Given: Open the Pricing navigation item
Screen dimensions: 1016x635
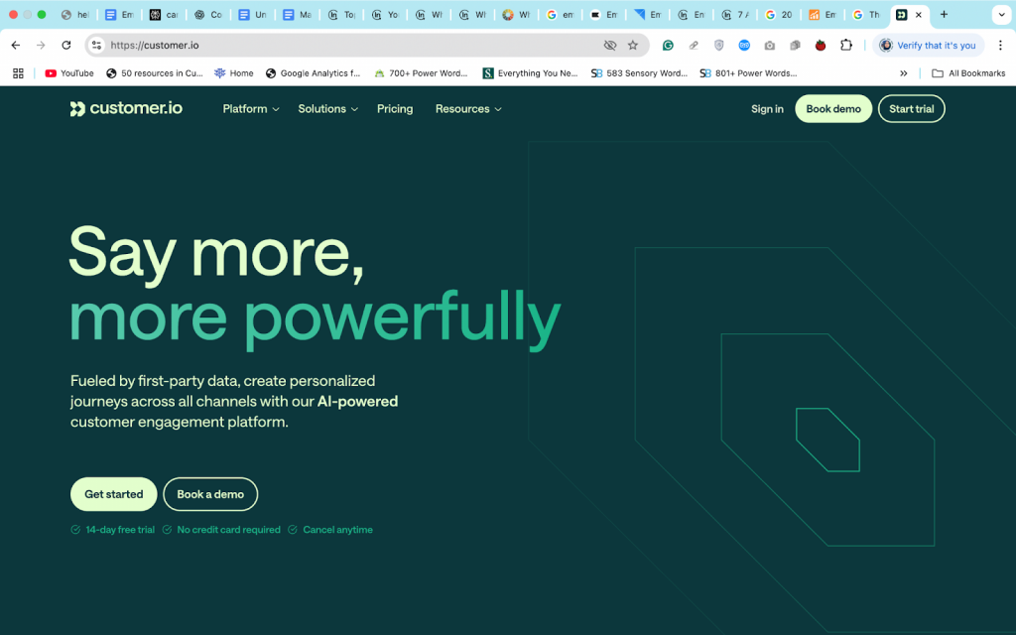Looking at the screenshot, I should tap(394, 109).
